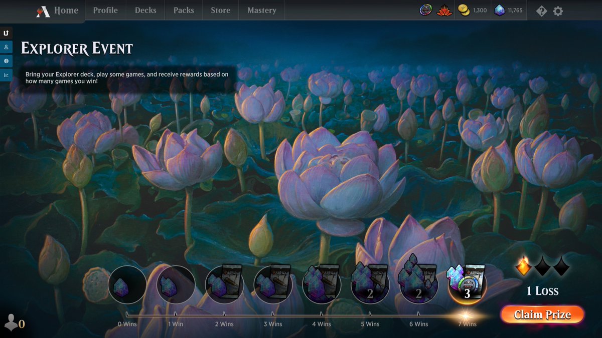Screen dimensions: 602x338
Task: Select the 0 Wins reward circle
Action: (x=127, y=285)
